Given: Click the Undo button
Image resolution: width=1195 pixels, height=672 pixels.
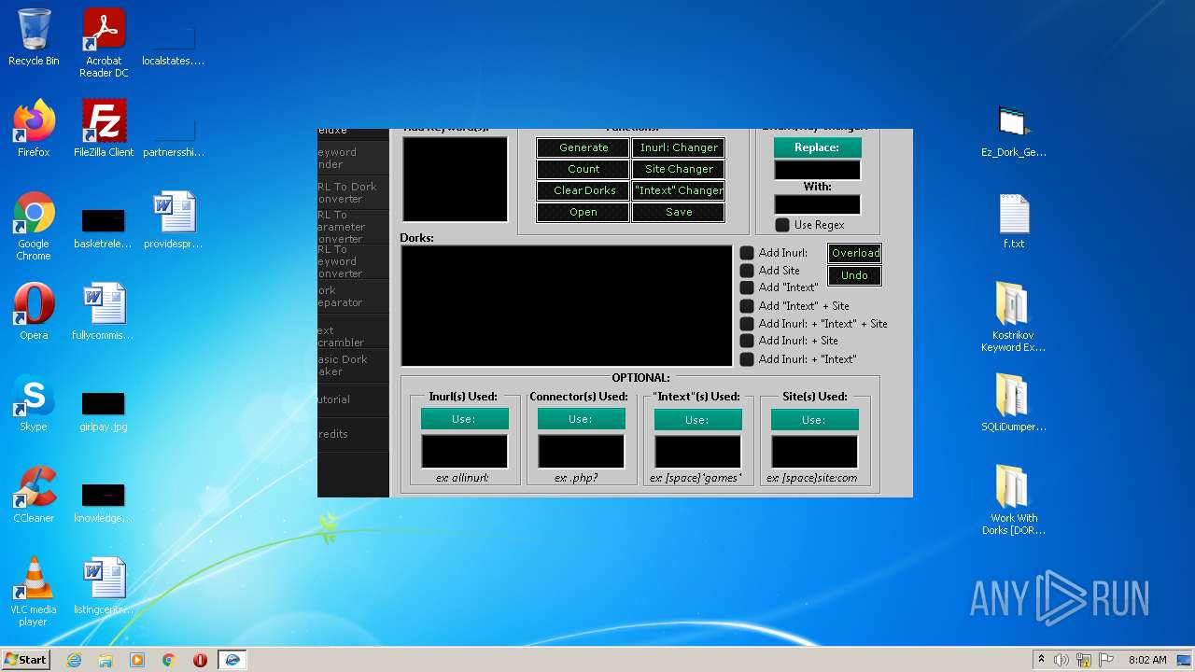Looking at the screenshot, I should coord(855,275).
